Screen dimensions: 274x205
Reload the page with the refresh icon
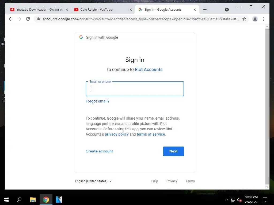28,19
